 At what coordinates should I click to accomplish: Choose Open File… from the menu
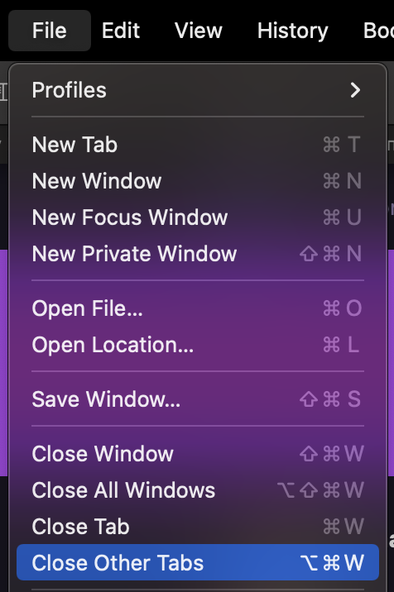pyautogui.click(x=198, y=308)
